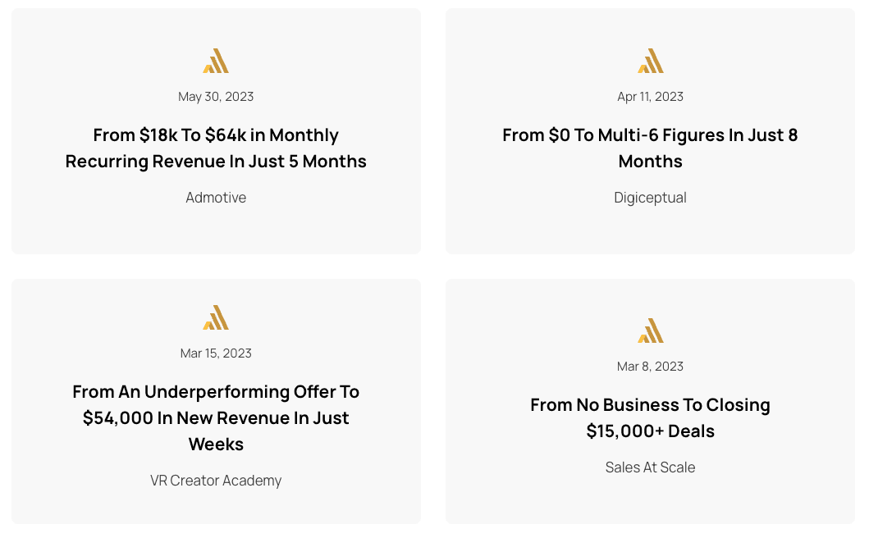Click the Mar 15, 2023 date
Screen dimensions: 869x538
(216, 353)
